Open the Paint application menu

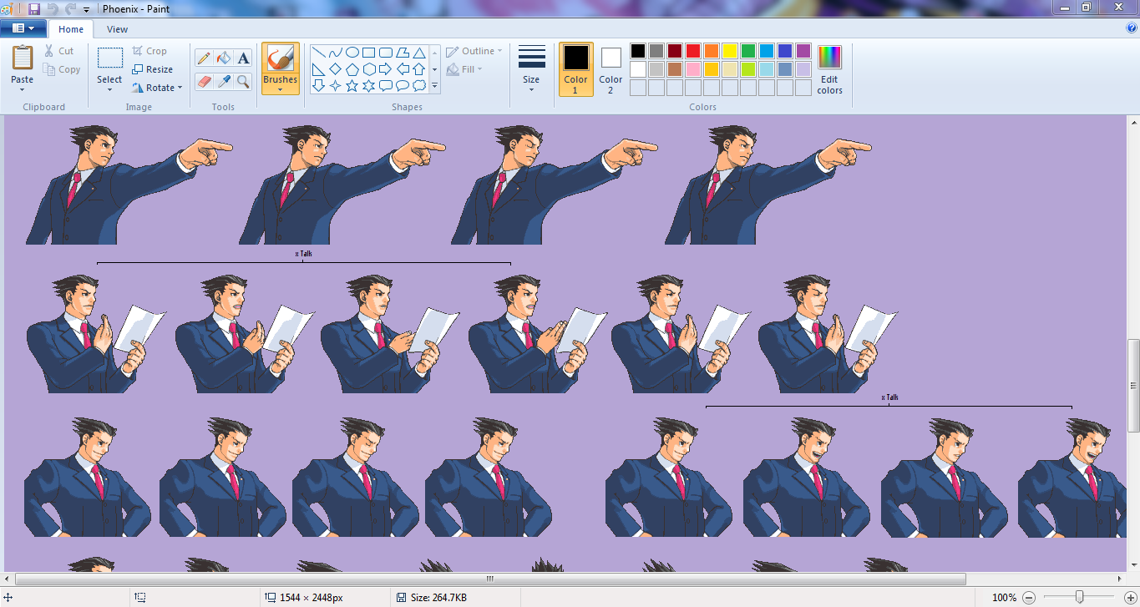coord(23,27)
